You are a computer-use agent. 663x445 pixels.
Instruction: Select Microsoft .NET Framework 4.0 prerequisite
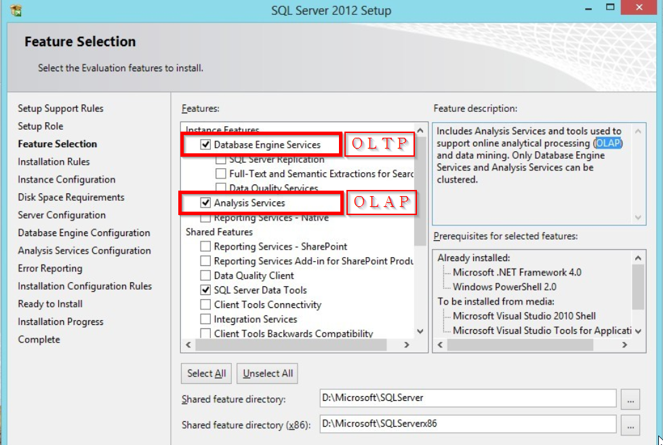coord(517,273)
